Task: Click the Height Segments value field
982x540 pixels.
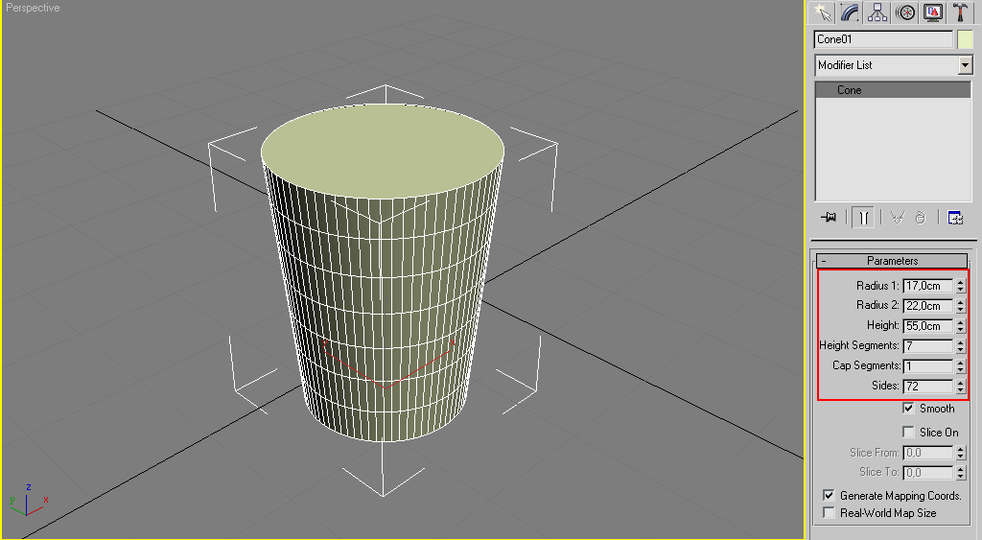Action: (x=928, y=346)
